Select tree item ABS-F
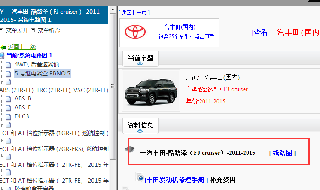Viewport: 320px width, 190px height. [x=23, y=107]
